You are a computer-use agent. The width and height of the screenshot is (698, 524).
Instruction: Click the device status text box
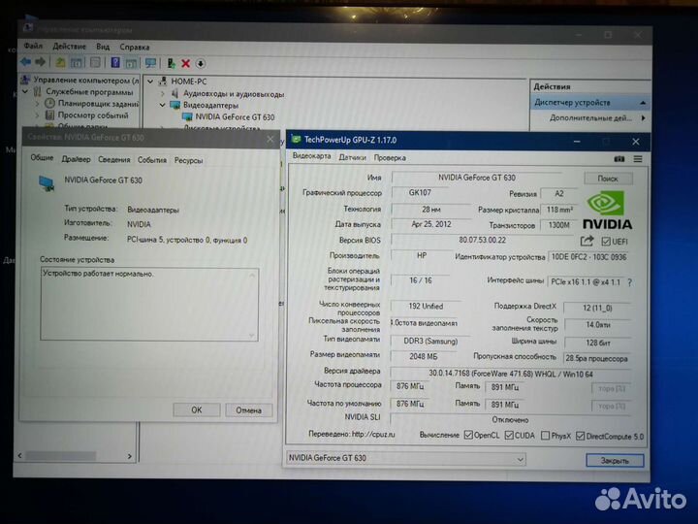click(x=149, y=305)
